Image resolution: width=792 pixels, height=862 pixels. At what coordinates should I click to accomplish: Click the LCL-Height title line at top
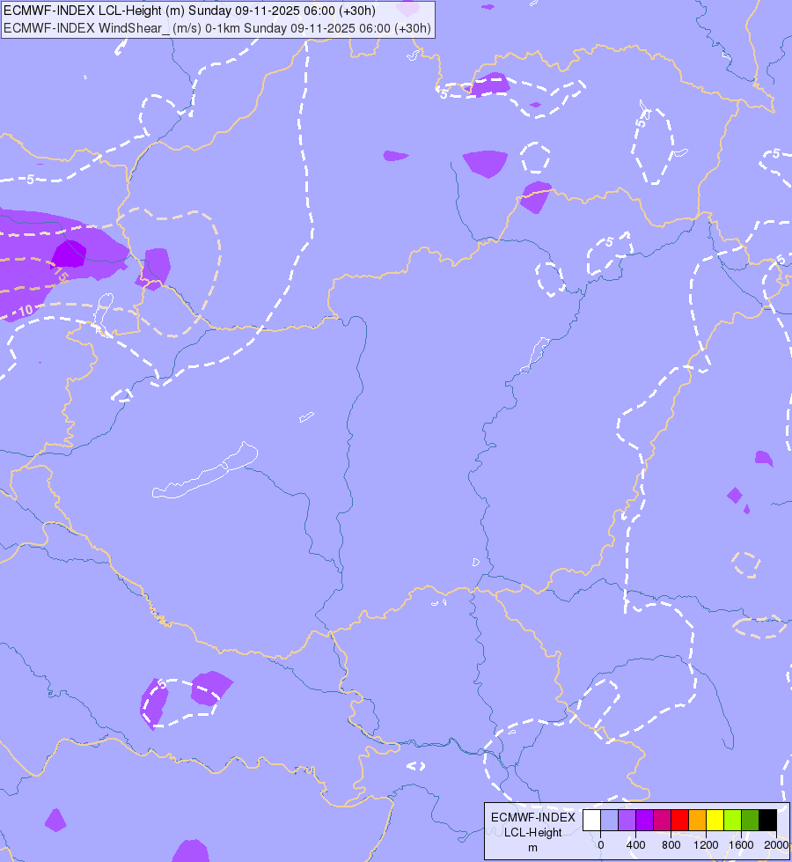[189, 11]
